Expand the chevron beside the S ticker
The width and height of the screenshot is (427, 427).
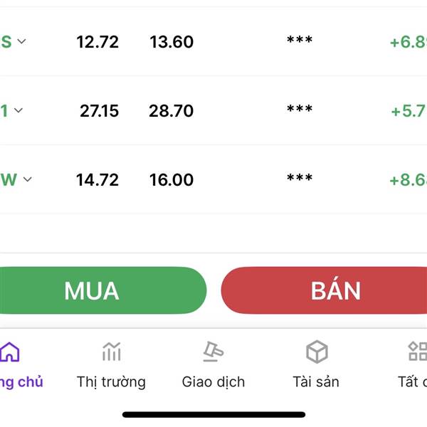click(x=21, y=41)
